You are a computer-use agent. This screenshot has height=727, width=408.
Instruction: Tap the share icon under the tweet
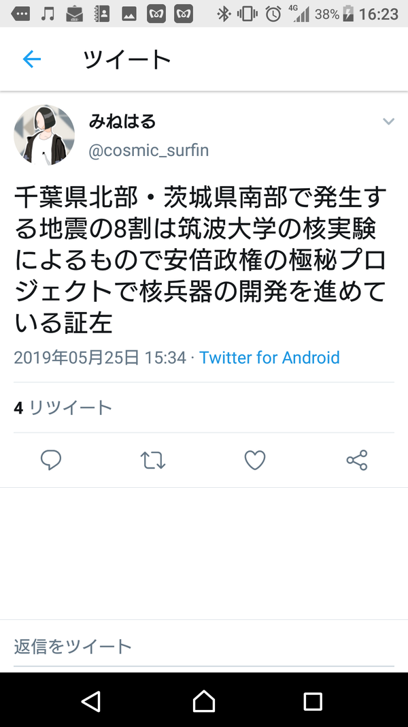click(x=357, y=460)
